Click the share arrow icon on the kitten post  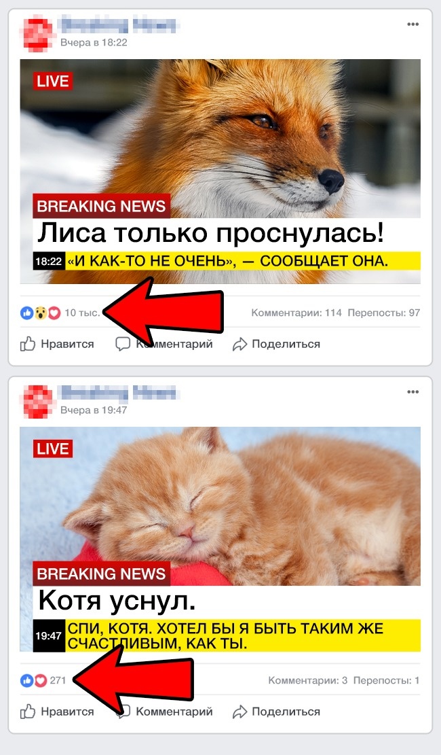(x=239, y=712)
